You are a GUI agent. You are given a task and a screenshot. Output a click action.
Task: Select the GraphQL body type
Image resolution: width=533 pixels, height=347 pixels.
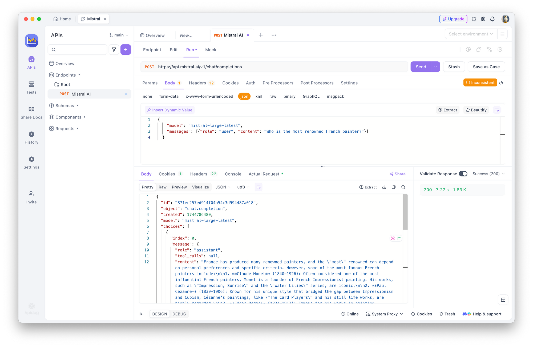coord(311,96)
